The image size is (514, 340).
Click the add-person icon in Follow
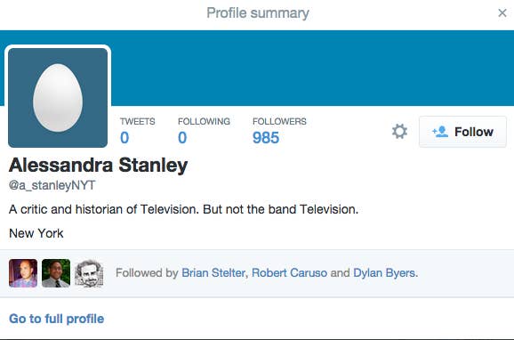coord(440,132)
